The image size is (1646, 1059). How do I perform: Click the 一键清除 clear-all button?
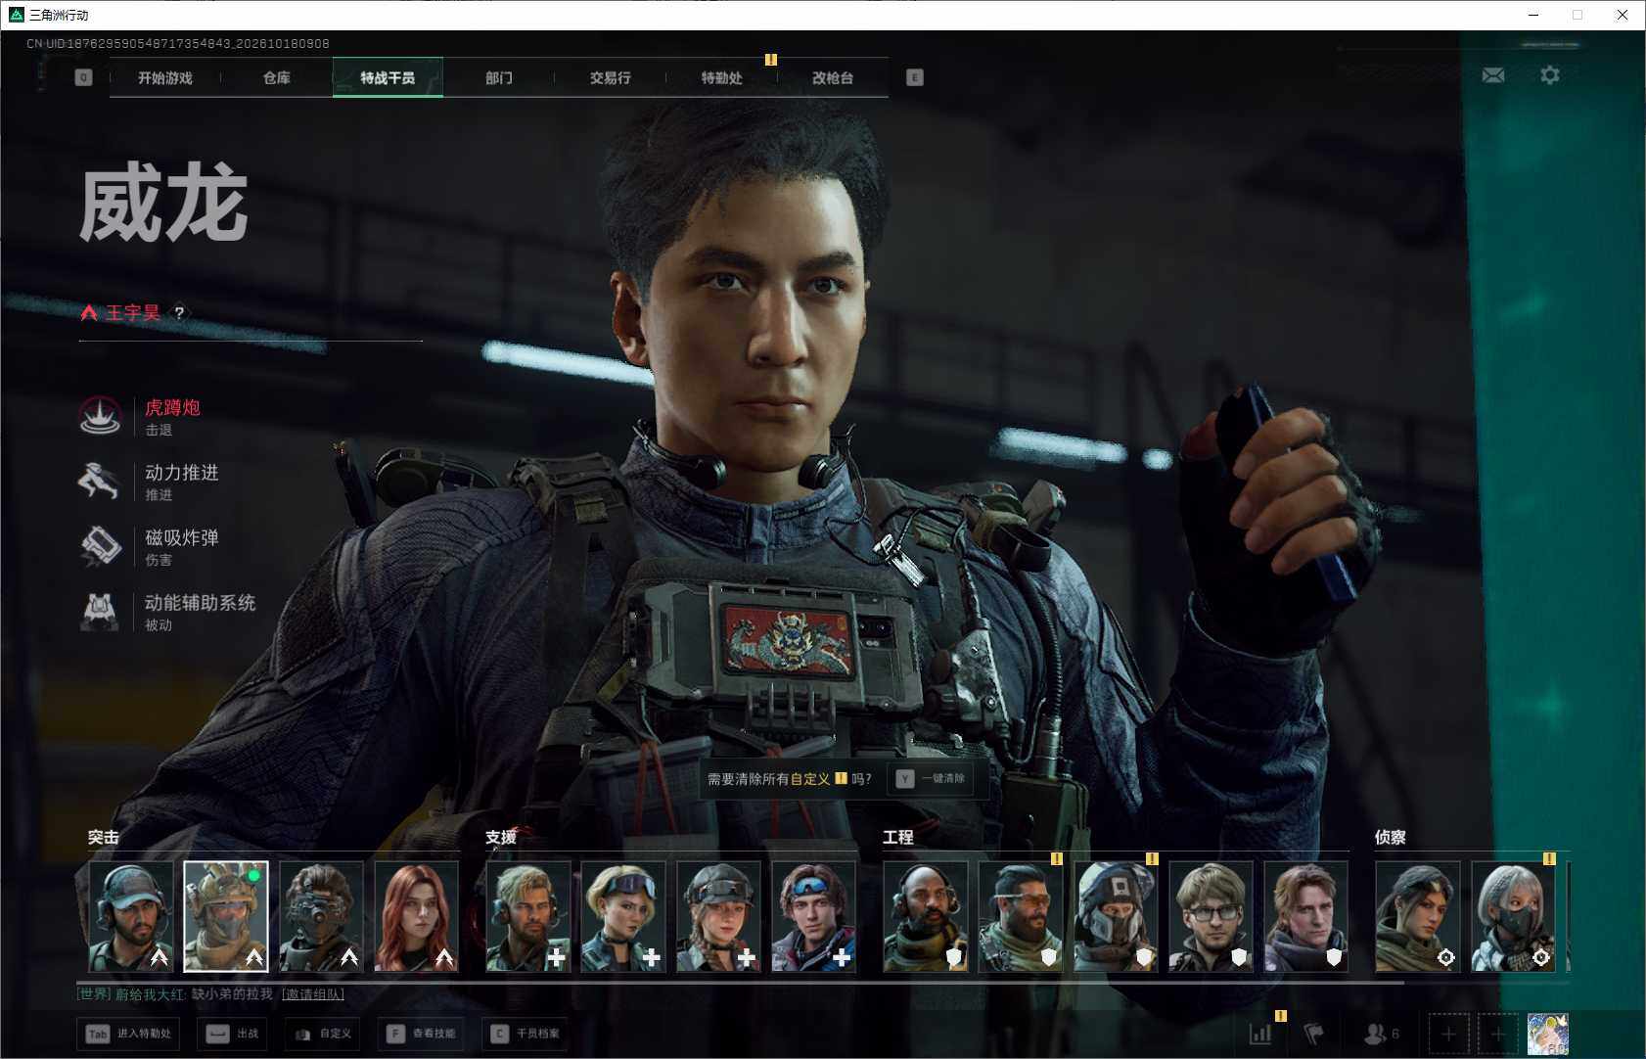(932, 779)
